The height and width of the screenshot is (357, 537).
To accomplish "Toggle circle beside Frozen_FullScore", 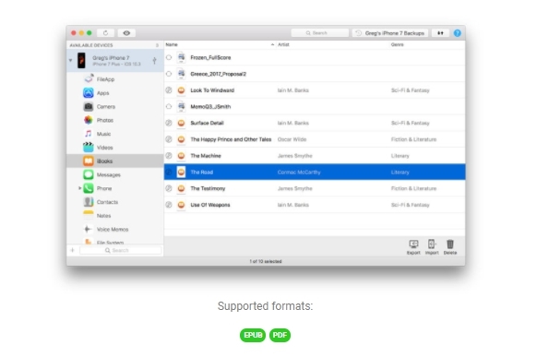I will (x=169, y=57).
